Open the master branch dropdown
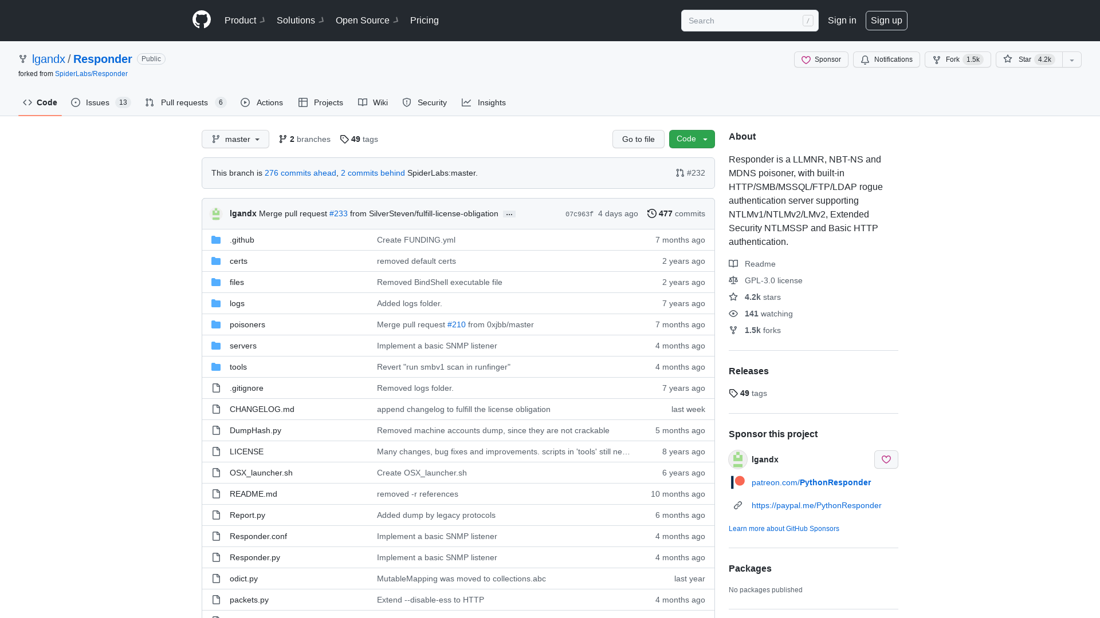 pos(235,139)
